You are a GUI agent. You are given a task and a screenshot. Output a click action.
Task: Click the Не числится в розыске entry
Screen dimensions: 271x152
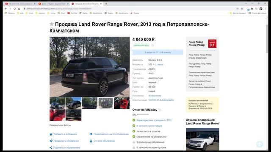coord(148,131)
